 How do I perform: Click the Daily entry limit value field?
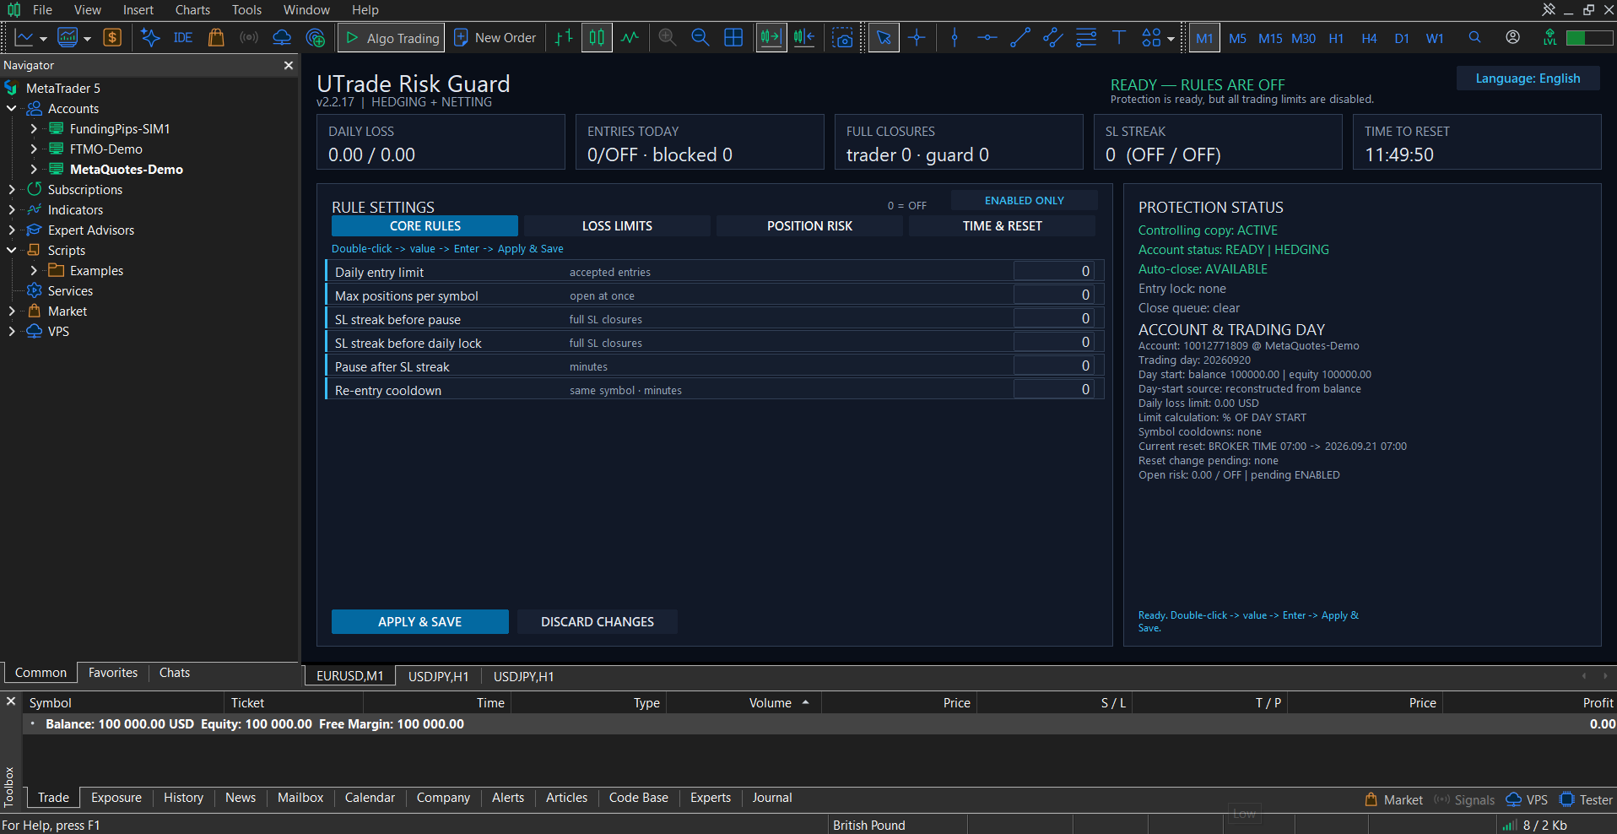[x=1053, y=271]
